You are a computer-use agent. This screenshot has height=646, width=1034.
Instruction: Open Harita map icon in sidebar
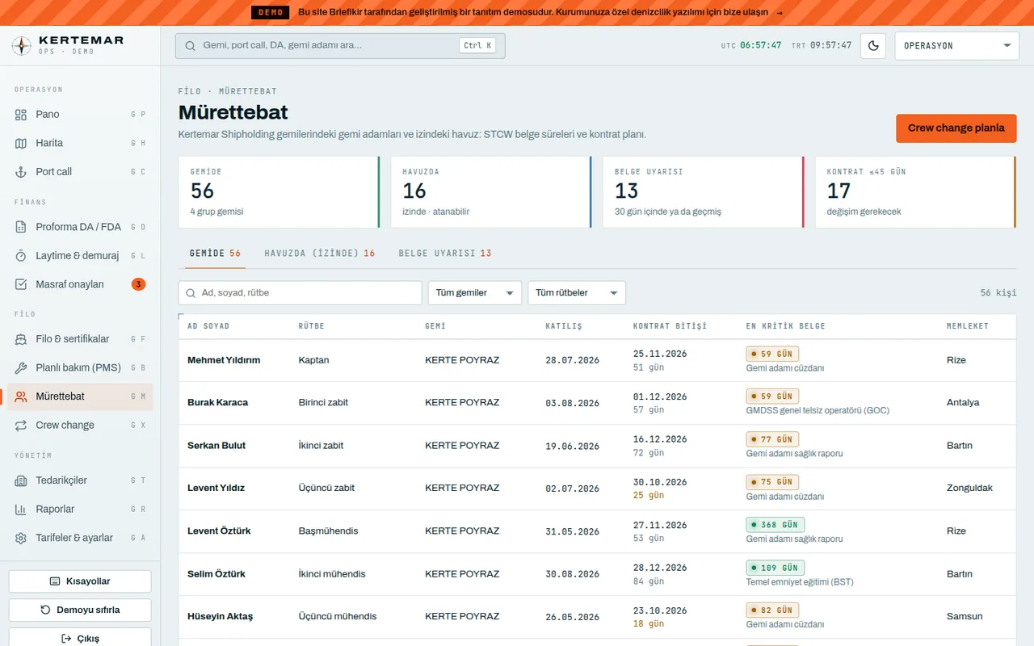coord(21,143)
